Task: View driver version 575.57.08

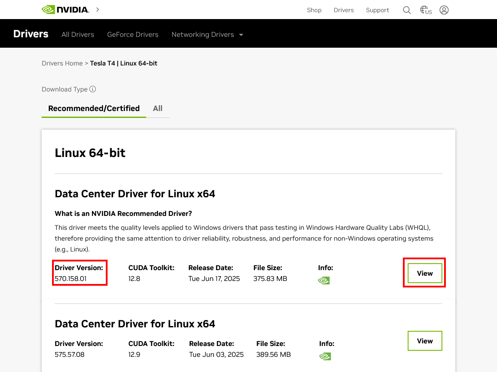Action: tap(425, 341)
